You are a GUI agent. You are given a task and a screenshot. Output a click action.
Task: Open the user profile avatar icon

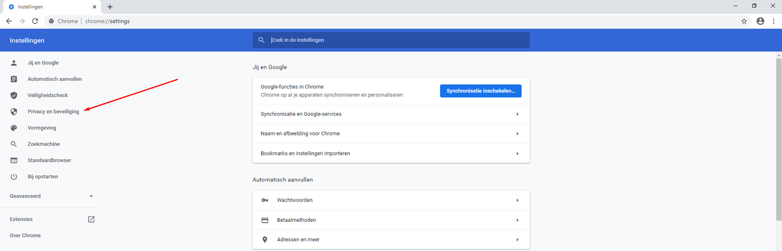tap(760, 21)
